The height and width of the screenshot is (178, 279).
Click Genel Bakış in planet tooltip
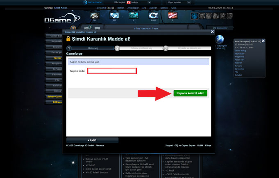point(240,50)
